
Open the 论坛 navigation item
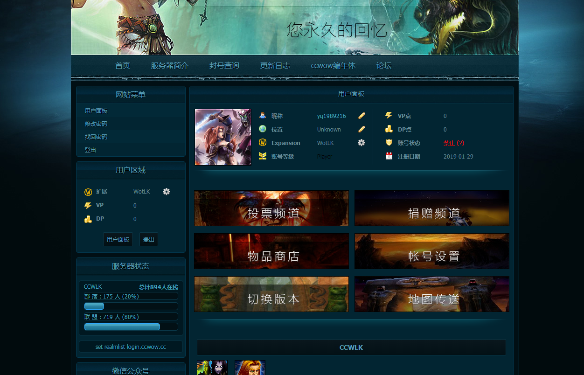pos(384,66)
